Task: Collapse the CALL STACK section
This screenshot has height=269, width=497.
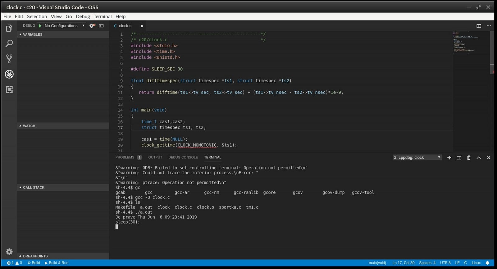Action: 34,187
